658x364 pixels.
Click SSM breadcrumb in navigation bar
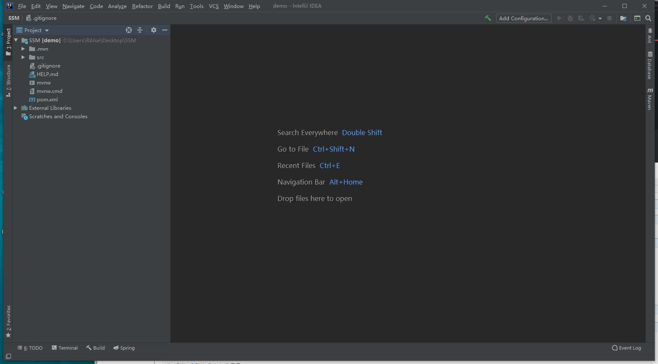click(14, 18)
